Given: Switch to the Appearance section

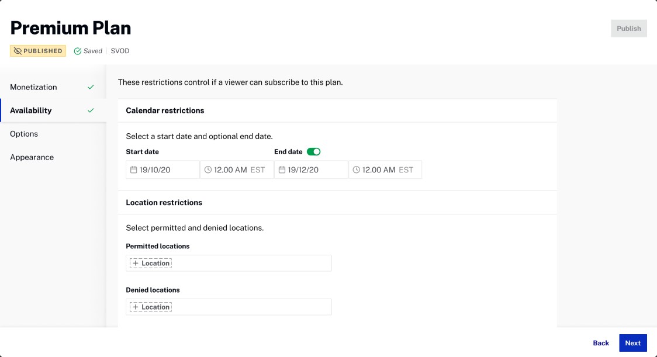Looking at the screenshot, I should tap(53, 158).
